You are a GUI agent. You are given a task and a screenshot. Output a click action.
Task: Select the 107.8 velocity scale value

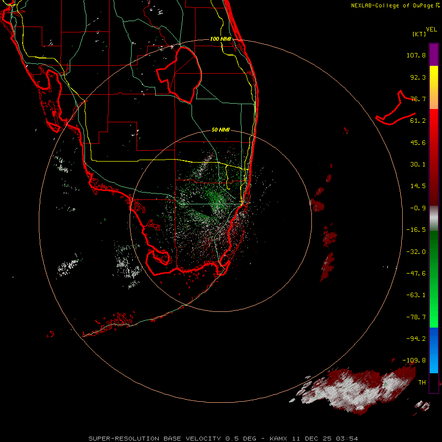click(416, 55)
